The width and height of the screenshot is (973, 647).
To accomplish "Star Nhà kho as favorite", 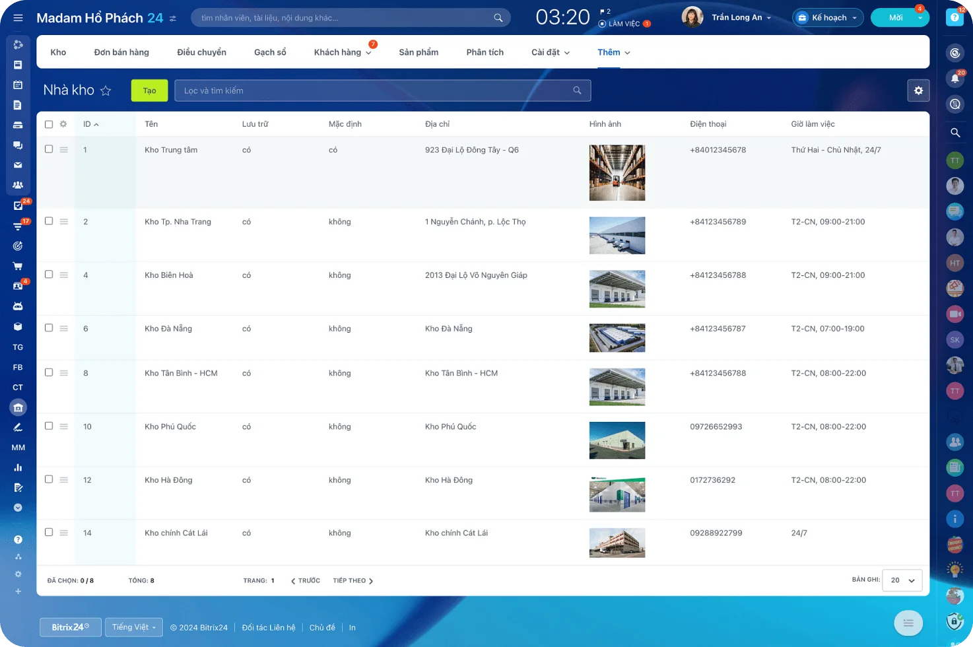I will pyautogui.click(x=106, y=91).
